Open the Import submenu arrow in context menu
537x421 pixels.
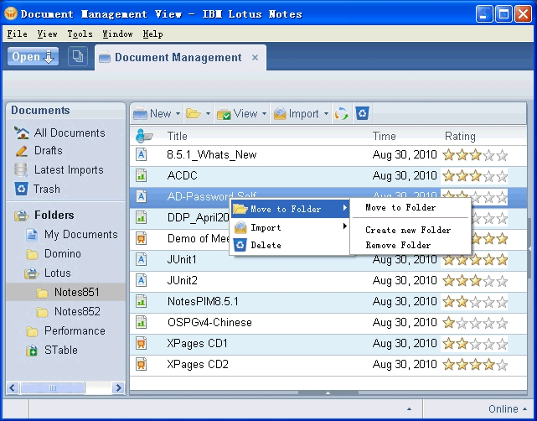[345, 226]
